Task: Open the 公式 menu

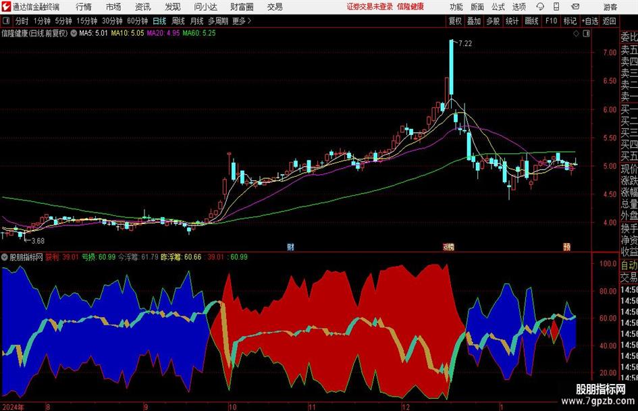Action: 498,7
